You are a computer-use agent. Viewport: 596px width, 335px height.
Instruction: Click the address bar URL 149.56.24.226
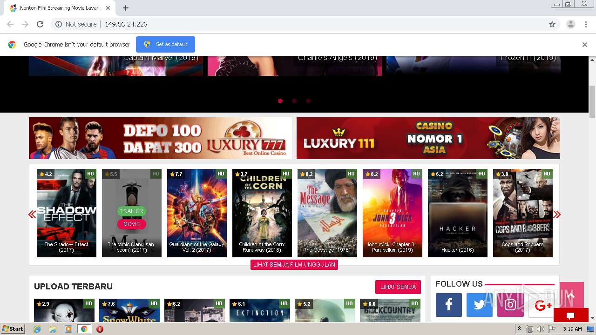126,24
